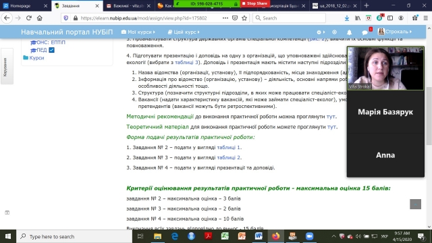Toggle the ПЕД course checkbox

[51, 50]
